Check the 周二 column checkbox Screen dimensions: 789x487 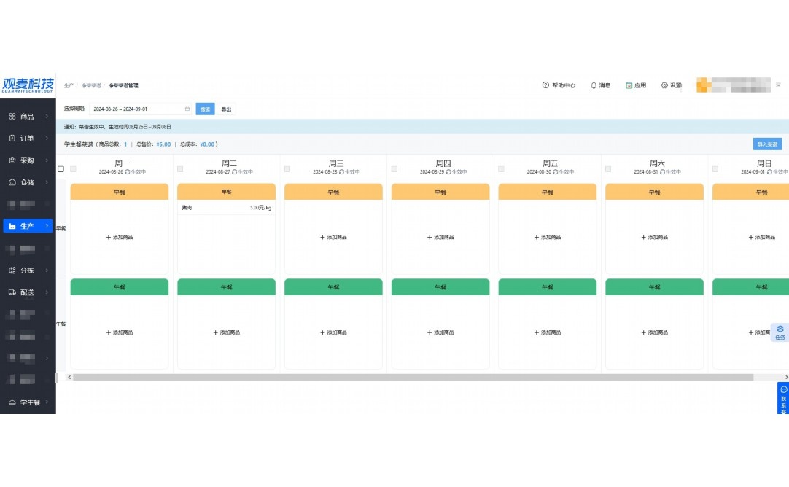click(180, 169)
